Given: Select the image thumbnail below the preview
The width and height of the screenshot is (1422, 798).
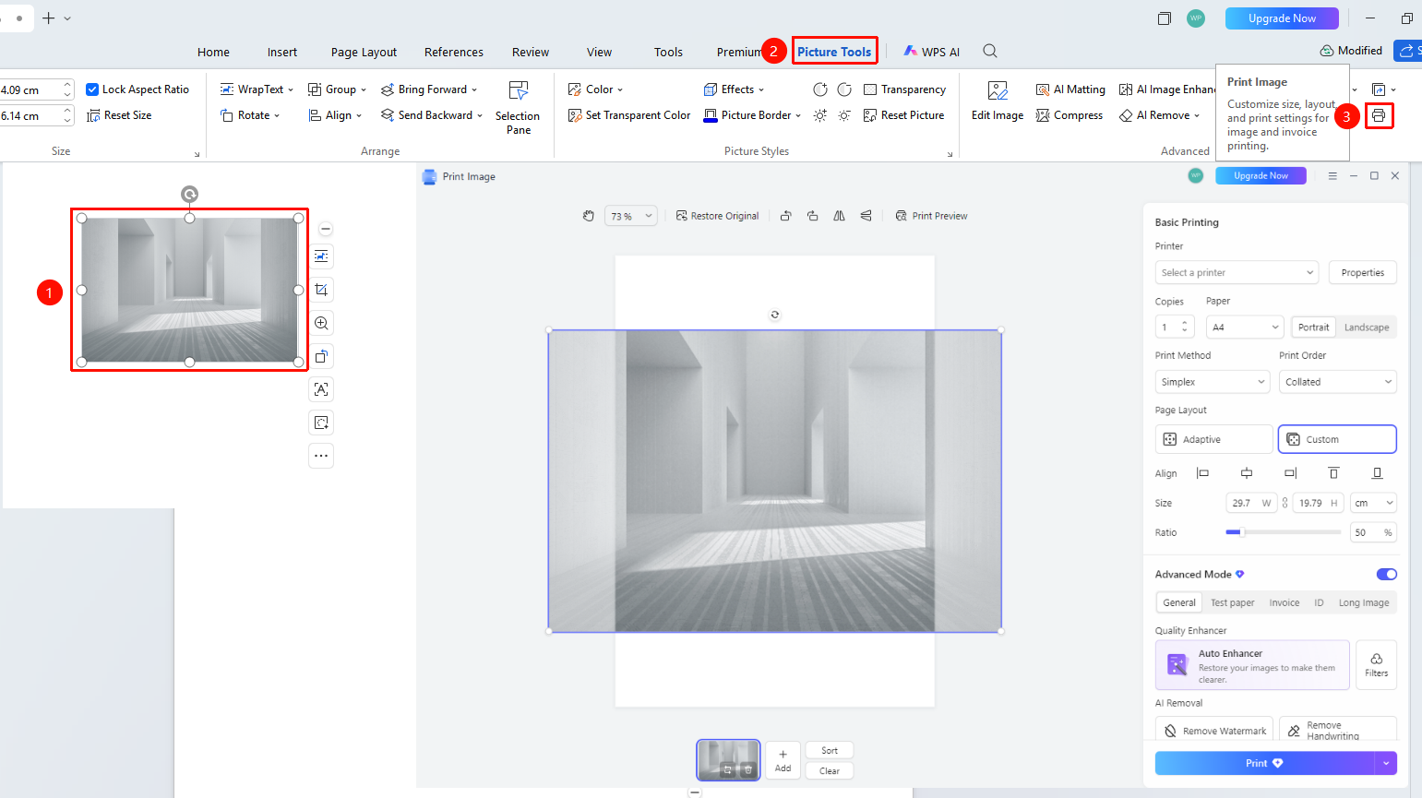Looking at the screenshot, I should pyautogui.click(x=728, y=760).
